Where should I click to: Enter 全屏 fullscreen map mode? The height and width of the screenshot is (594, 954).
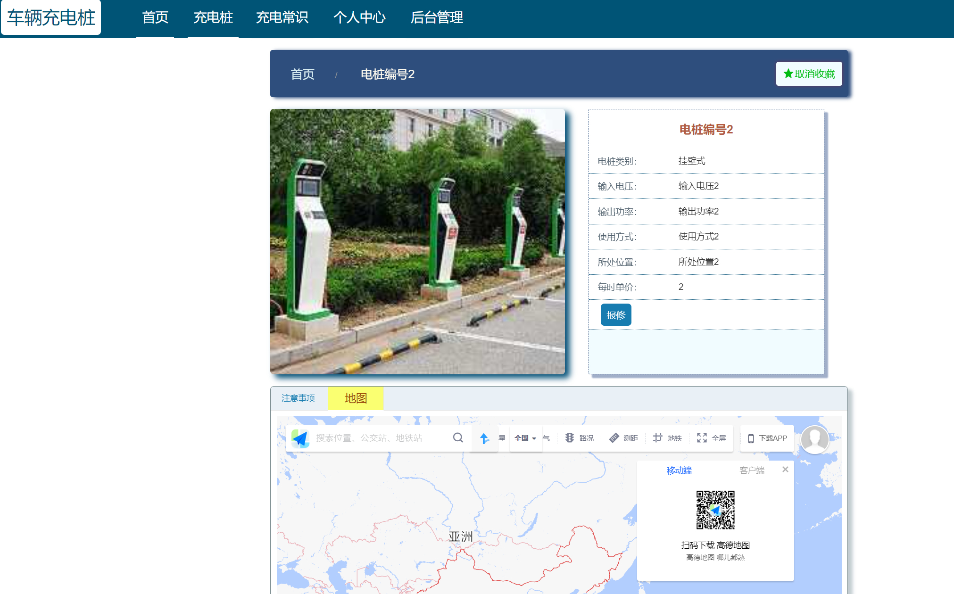[x=711, y=438]
